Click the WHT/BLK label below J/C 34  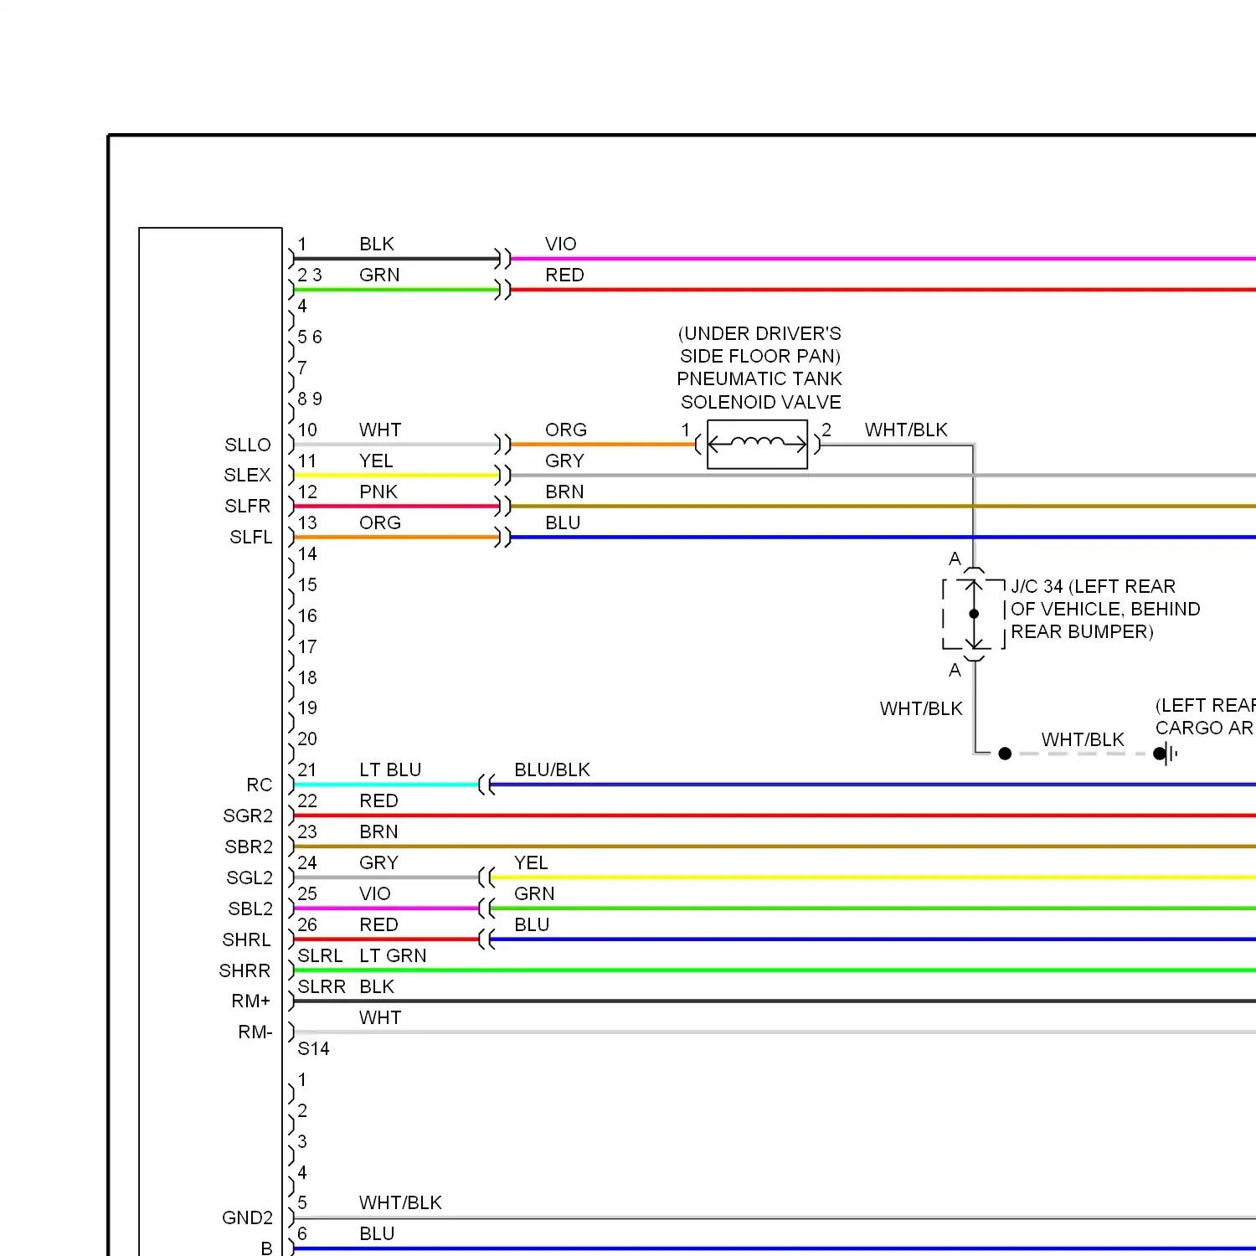click(921, 708)
